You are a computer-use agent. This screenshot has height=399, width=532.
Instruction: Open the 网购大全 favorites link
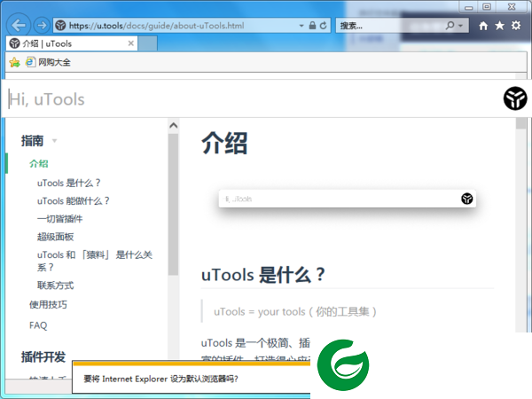[x=48, y=62]
